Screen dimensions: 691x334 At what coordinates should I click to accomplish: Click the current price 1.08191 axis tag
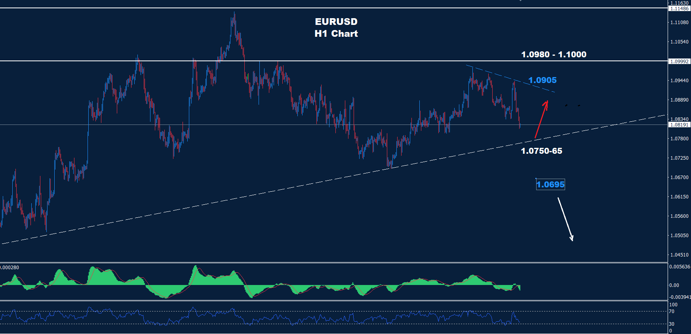(x=679, y=125)
